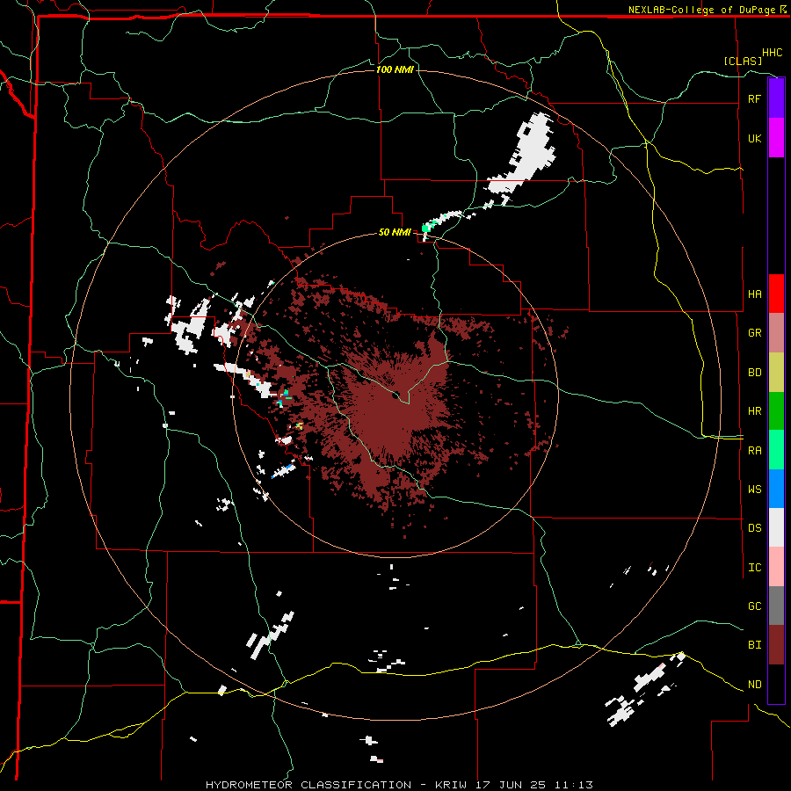
Task: Click the BD yellow legend swatch
Action: coord(776,373)
